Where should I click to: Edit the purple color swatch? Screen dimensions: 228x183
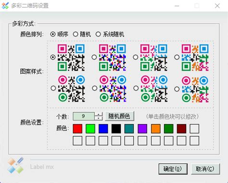click(x=142, y=129)
